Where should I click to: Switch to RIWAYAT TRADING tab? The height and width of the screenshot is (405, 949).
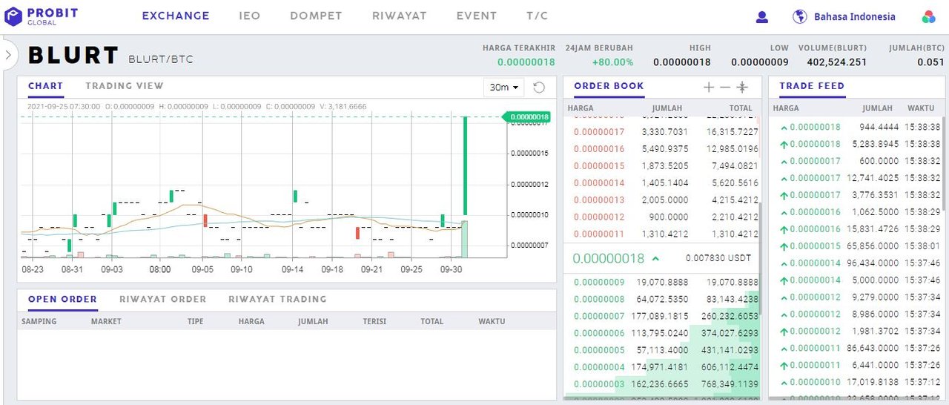(x=277, y=300)
